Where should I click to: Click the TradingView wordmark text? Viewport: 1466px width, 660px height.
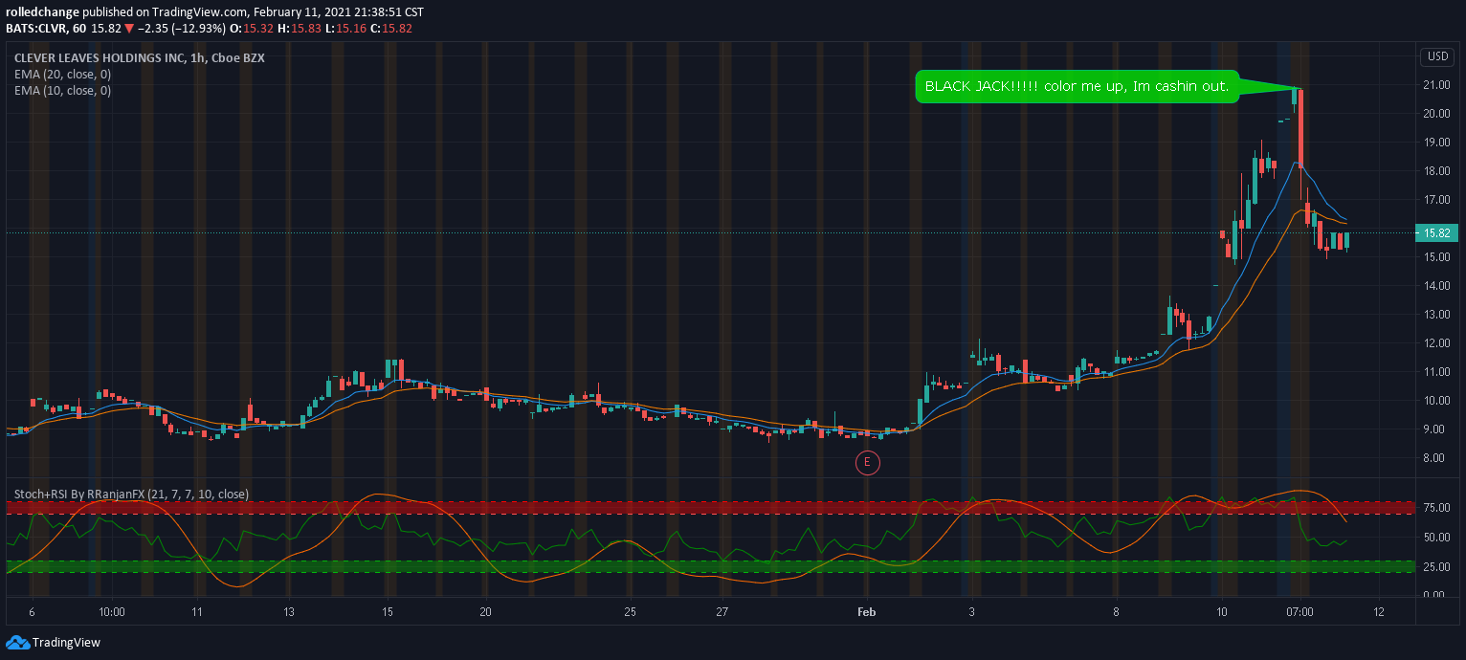click(x=66, y=643)
